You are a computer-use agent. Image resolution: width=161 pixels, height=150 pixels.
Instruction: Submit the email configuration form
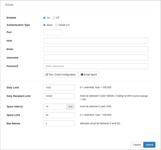(x=149, y=145)
